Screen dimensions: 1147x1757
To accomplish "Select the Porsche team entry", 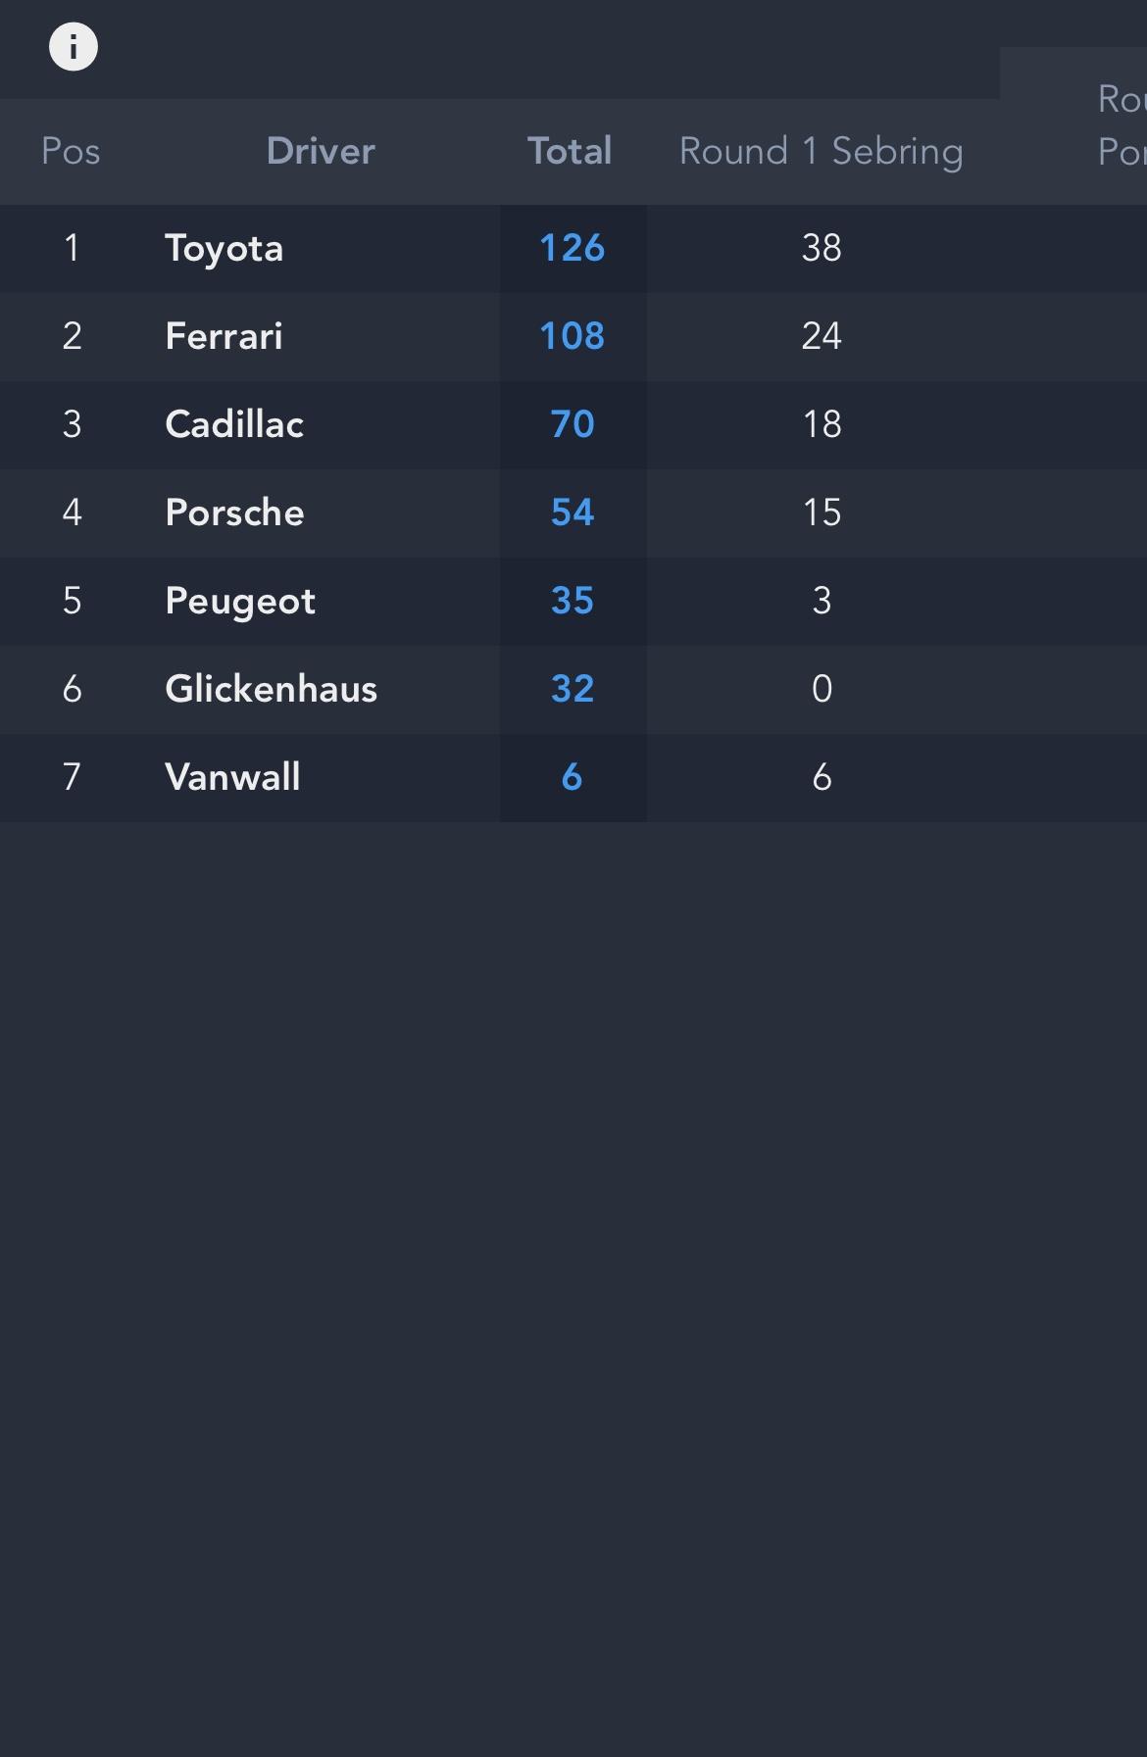I will tap(234, 512).
